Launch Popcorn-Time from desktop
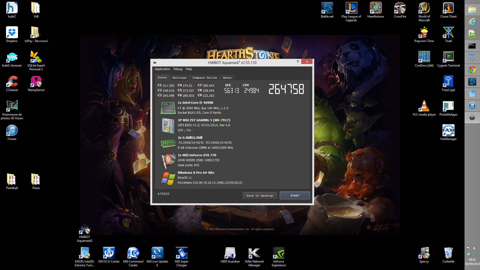 424,34
